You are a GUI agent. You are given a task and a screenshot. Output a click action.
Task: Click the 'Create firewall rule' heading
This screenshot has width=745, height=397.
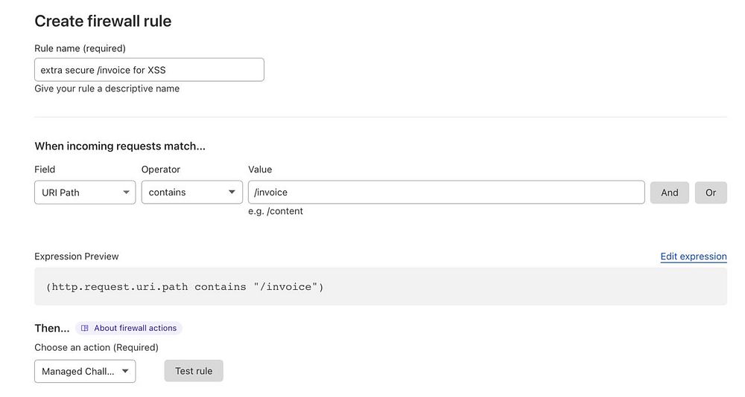tap(103, 21)
